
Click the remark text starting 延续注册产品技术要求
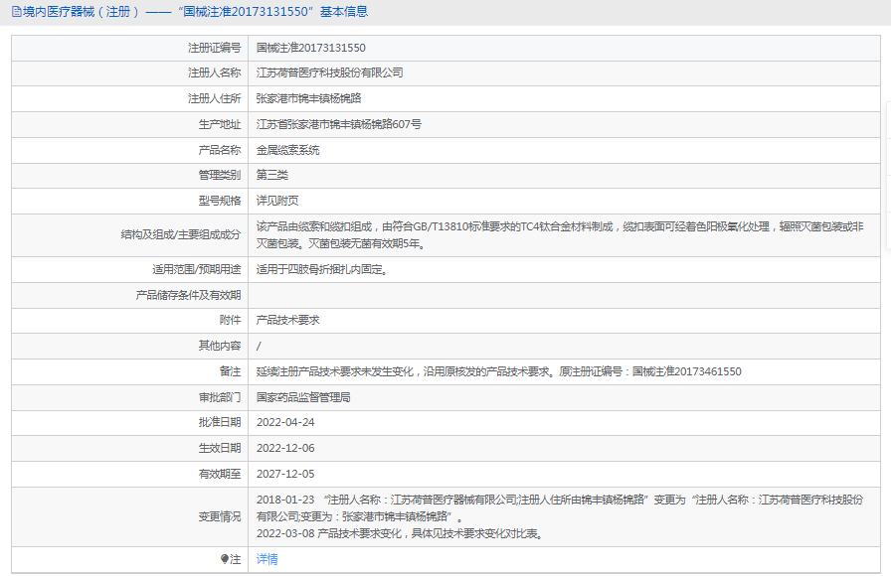click(499, 371)
